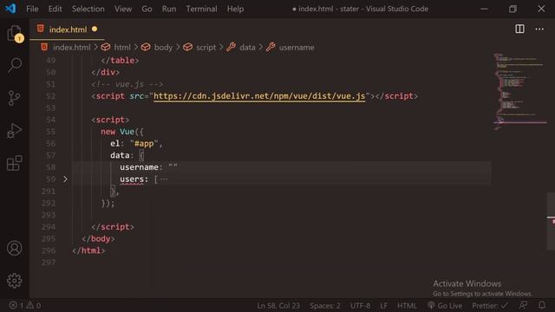The width and height of the screenshot is (555, 312).
Task: Open the Extensions view
Action: [15, 163]
